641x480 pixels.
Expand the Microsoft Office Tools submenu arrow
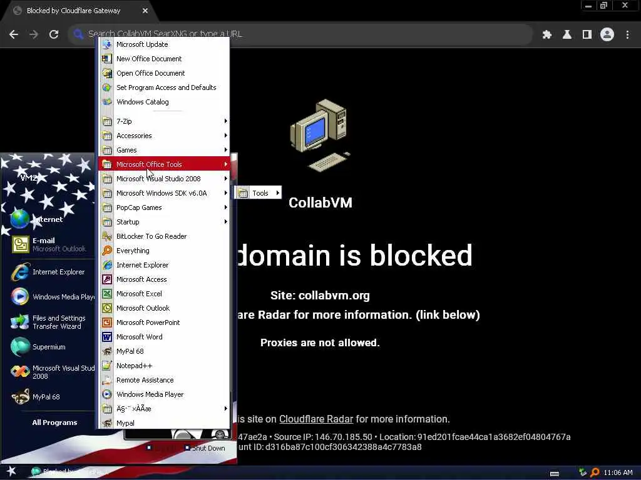(x=225, y=164)
